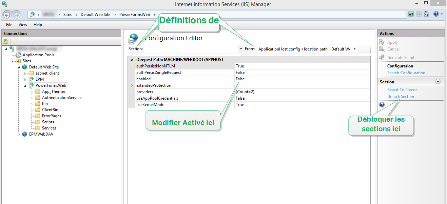447x204 pixels.
Task: Expand the App_Themes tree node
Action: (x=32, y=91)
